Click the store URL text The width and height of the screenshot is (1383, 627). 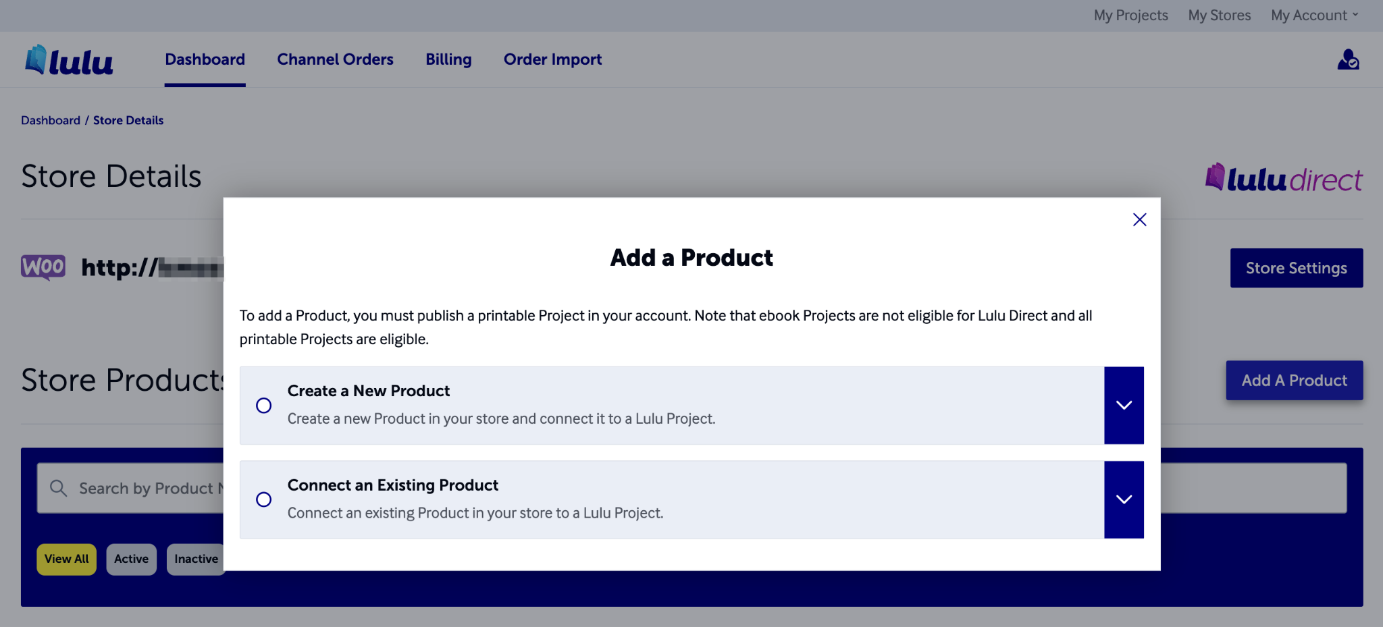pos(152,267)
